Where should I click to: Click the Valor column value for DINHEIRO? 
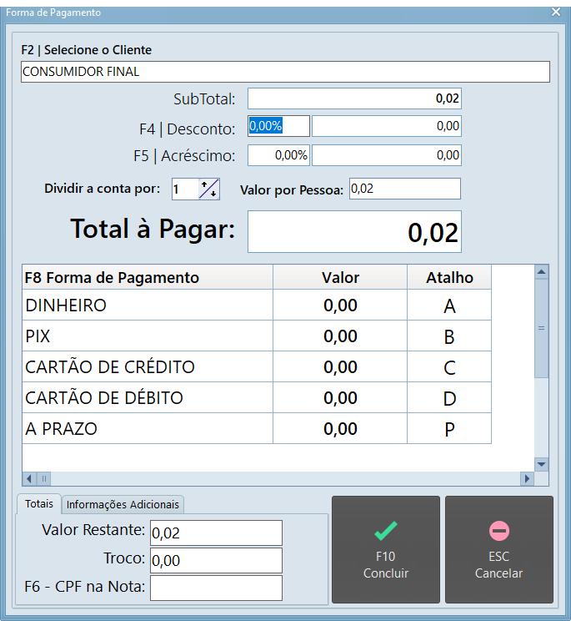pos(340,305)
